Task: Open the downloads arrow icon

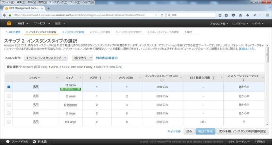Action: [247, 15]
